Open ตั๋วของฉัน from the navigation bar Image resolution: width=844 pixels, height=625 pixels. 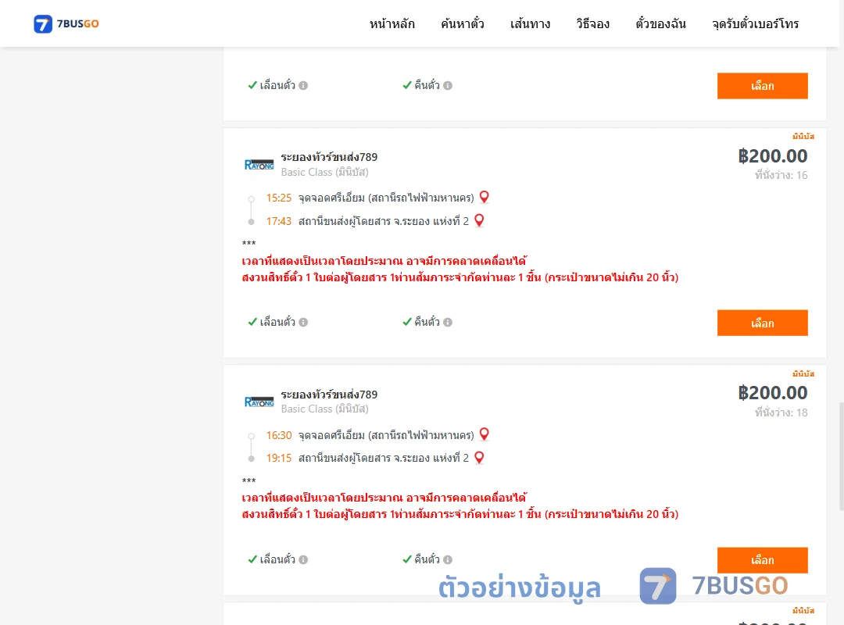click(660, 23)
